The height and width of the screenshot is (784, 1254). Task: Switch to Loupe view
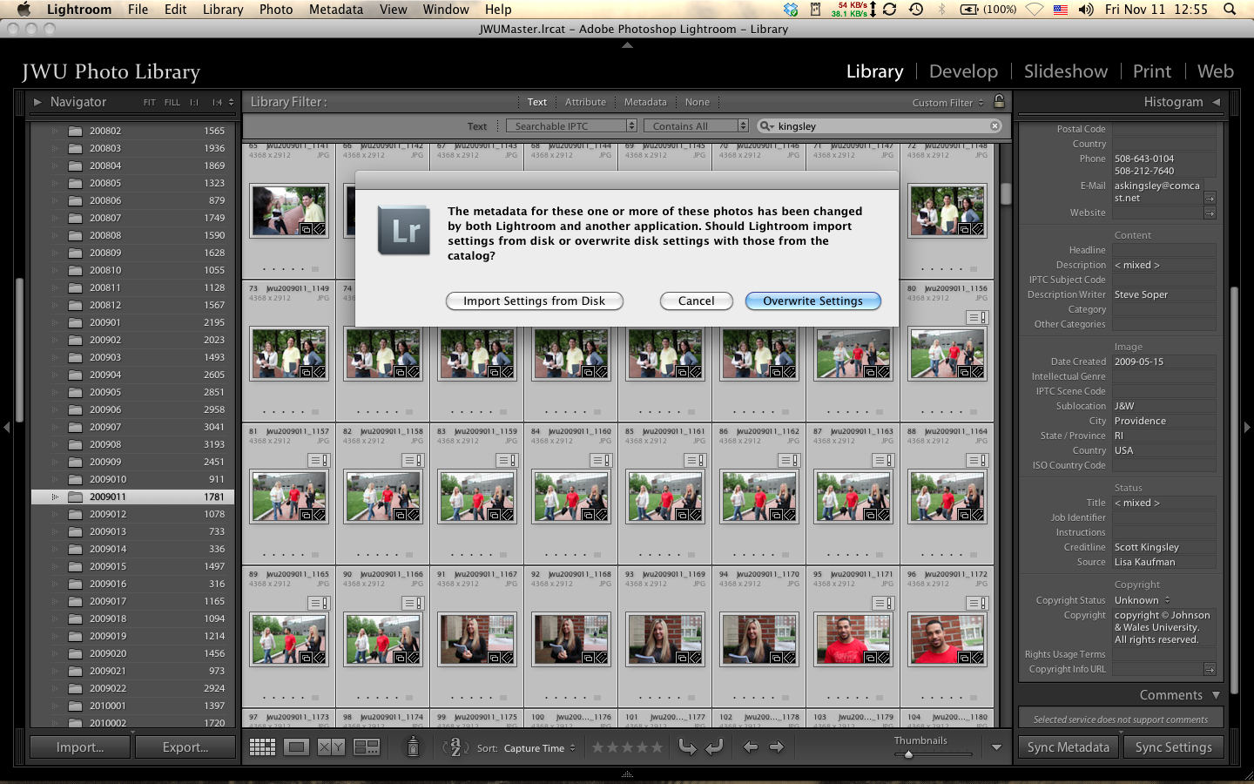pyautogui.click(x=297, y=747)
